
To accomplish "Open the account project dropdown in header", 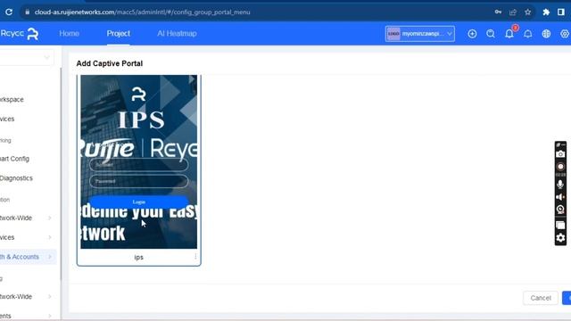I will click(420, 34).
